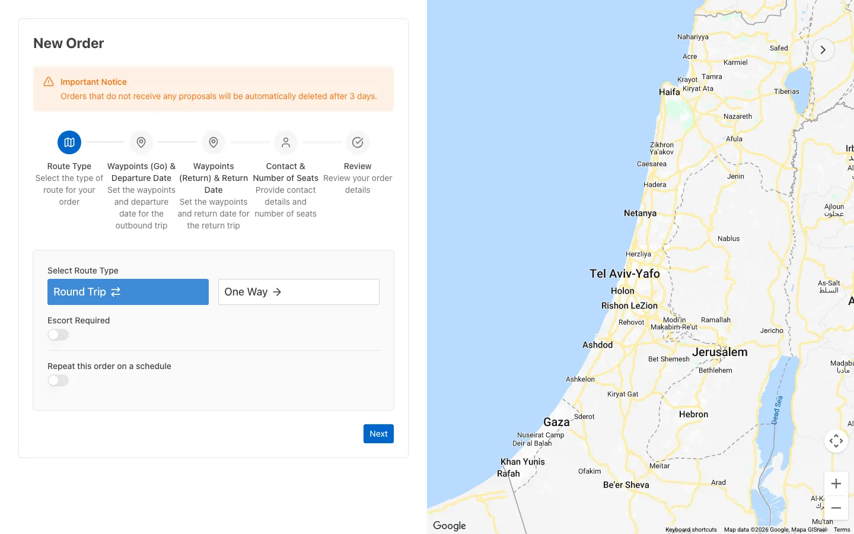Click the Haifa label on the map
This screenshot has width=854, height=534.
670,92
